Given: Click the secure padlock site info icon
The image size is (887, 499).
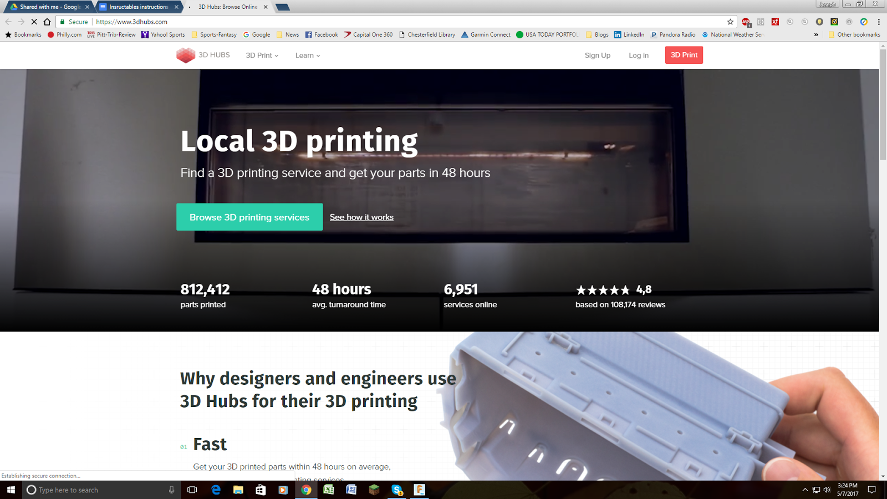Looking at the screenshot, I should coord(63,22).
